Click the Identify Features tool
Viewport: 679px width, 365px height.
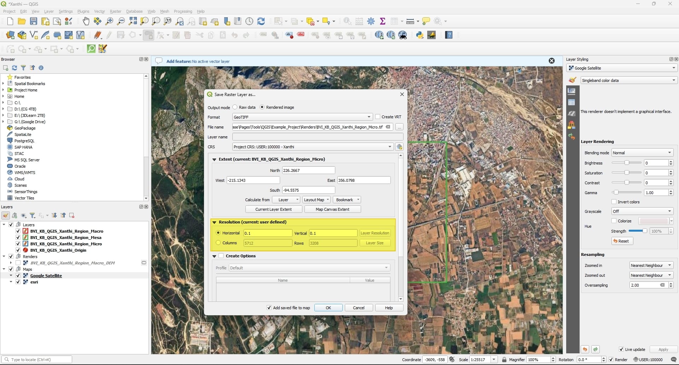(x=347, y=21)
